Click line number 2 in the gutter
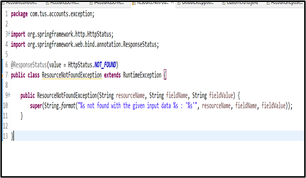The image size is (306, 178). pos(7,24)
